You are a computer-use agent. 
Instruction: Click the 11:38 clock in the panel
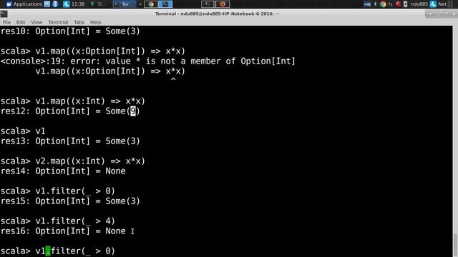78,4
